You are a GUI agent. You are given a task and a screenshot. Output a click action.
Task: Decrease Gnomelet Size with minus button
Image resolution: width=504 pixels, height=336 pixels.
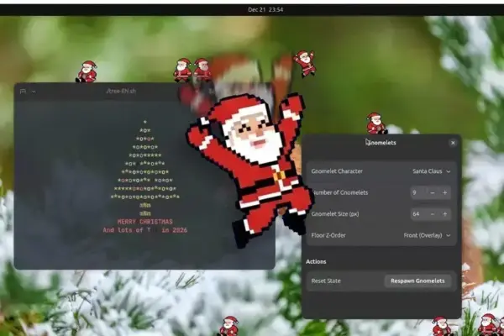tap(433, 214)
